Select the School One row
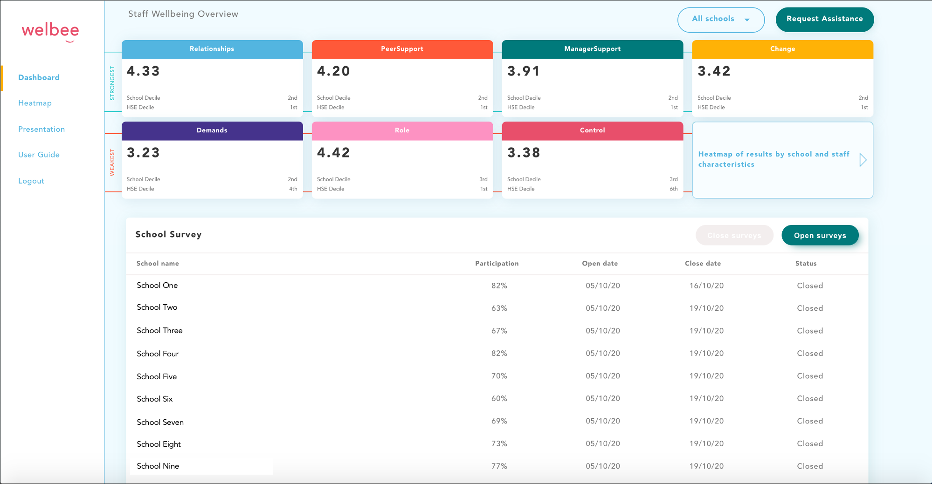This screenshot has width=932, height=484. point(157,286)
